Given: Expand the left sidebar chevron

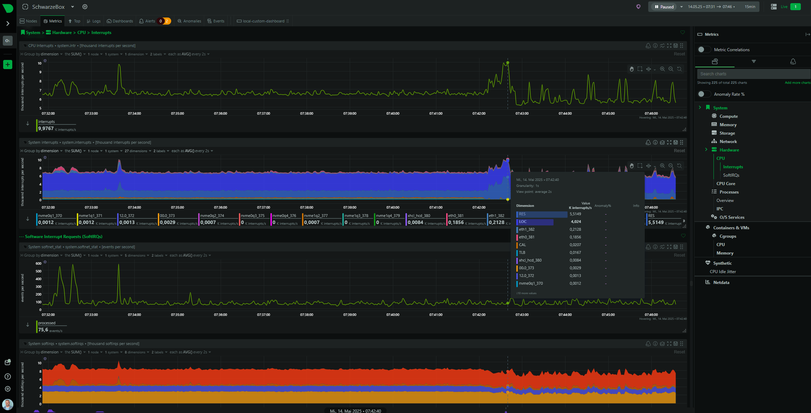Looking at the screenshot, I should [8, 23].
